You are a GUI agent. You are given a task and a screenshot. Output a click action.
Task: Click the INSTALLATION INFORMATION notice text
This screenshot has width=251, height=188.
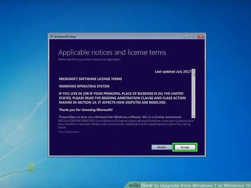(x=125, y=124)
